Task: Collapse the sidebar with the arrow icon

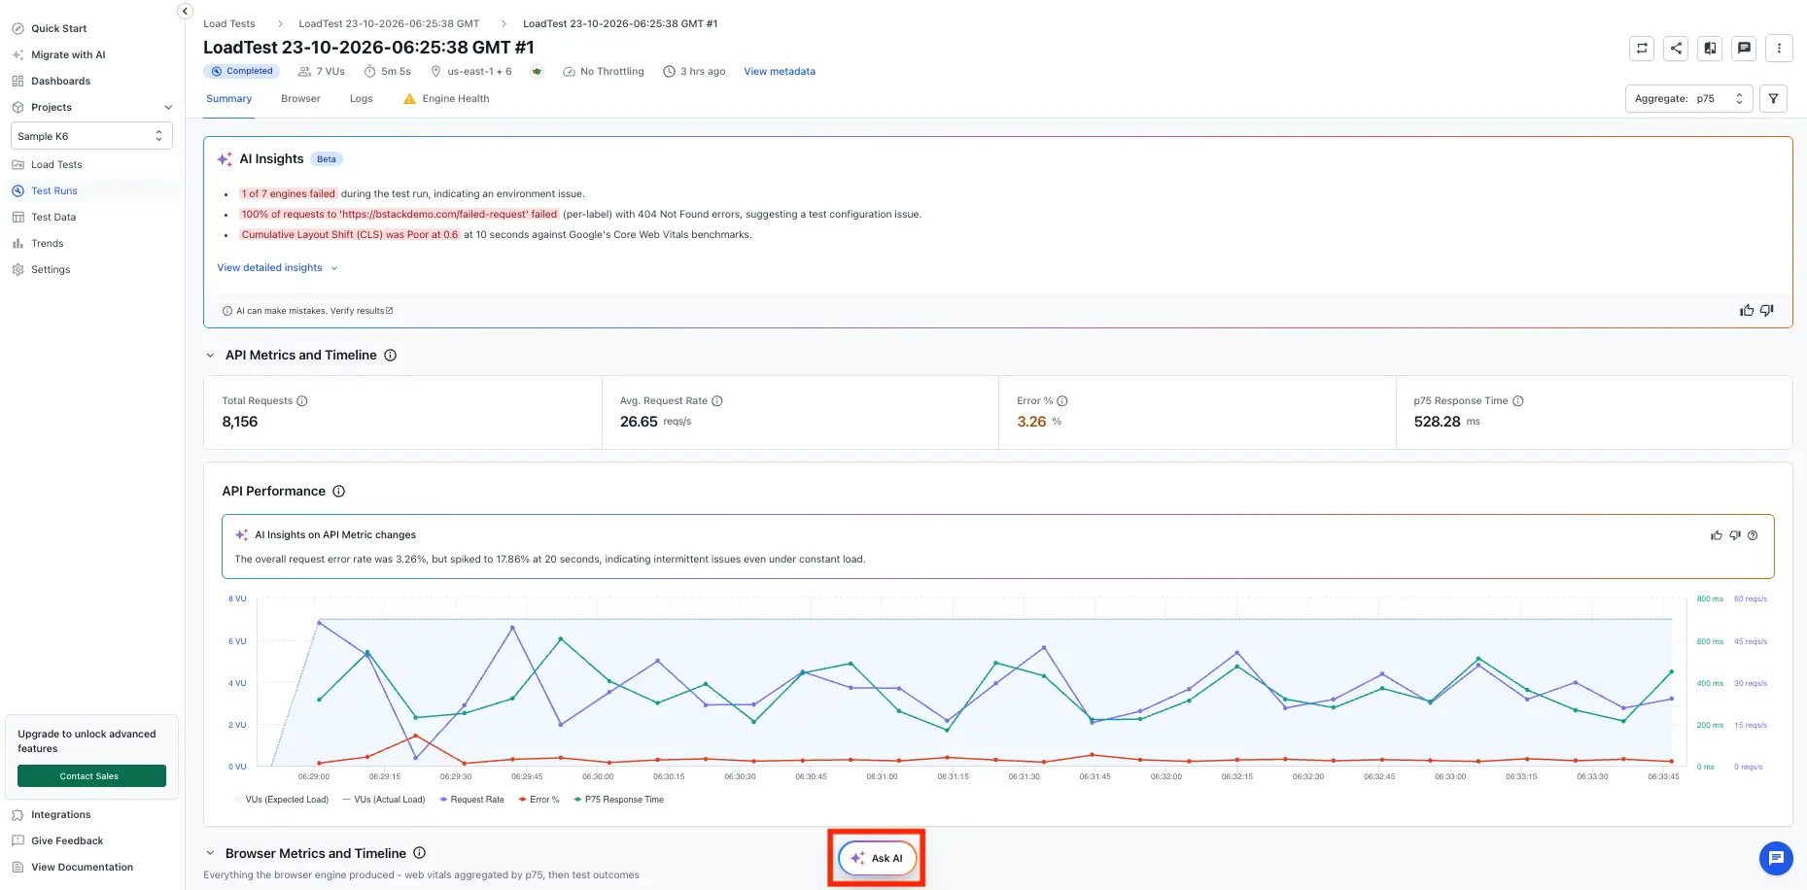Action: pyautogui.click(x=185, y=11)
